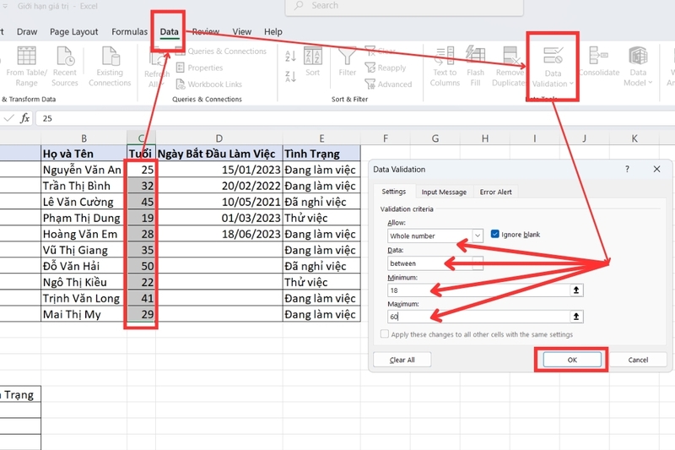Image resolution: width=675 pixels, height=450 pixels.
Task: Expand the Allow dropdown
Action: pyautogui.click(x=478, y=236)
